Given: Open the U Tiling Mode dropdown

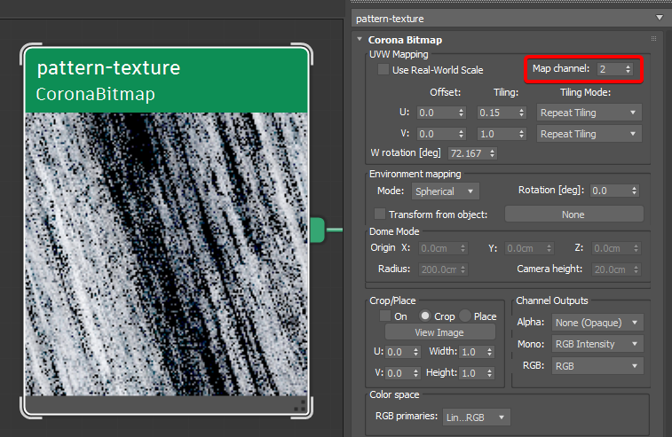Looking at the screenshot, I should [589, 113].
